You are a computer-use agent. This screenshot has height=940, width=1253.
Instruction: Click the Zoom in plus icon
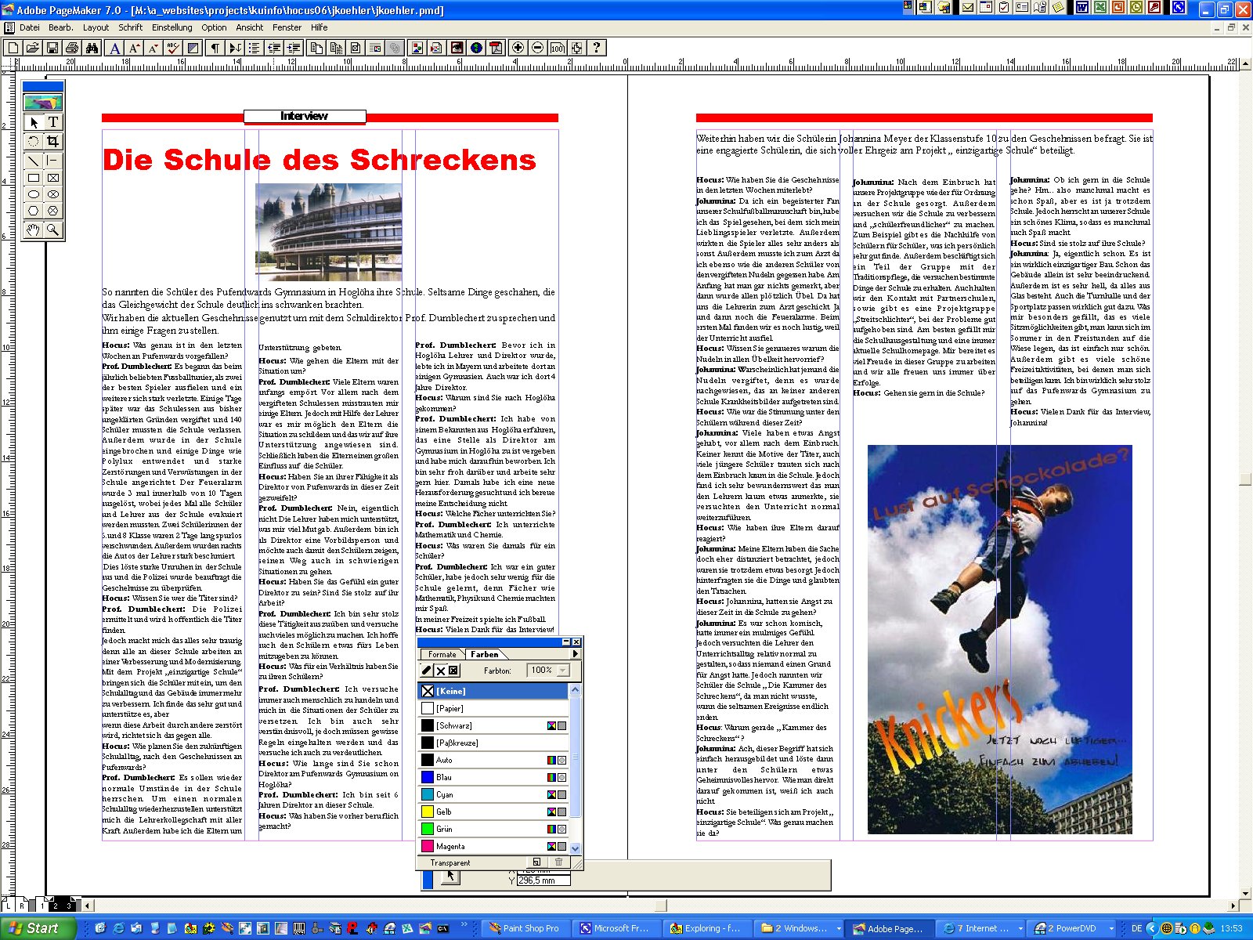click(518, 48)
